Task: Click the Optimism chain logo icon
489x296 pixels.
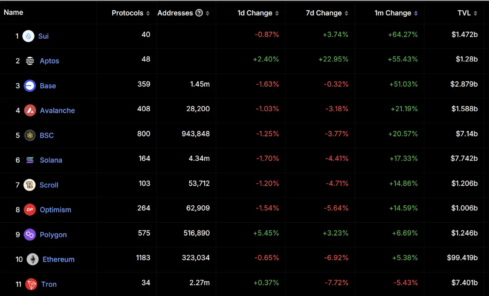Action: (x=30, y=210)
